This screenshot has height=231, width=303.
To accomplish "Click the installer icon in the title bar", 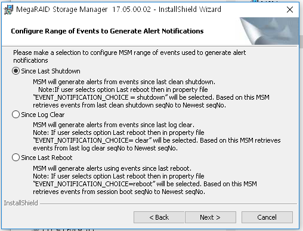I will tap(8, 10).
